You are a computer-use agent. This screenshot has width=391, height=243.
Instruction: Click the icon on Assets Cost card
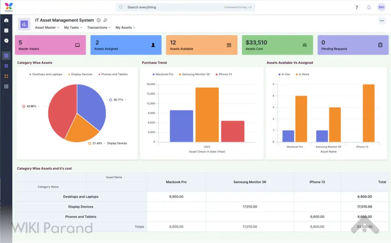click(x=305, y=45)
